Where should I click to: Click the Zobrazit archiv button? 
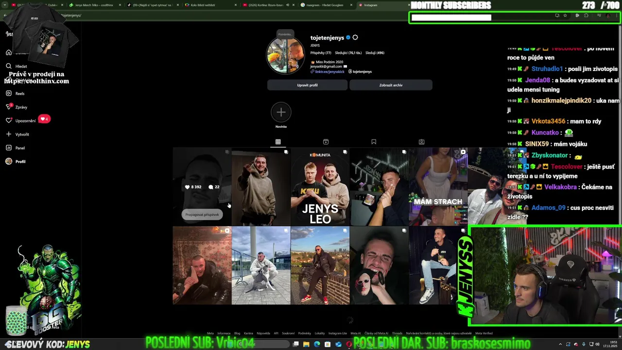click(x=391, y=85)
